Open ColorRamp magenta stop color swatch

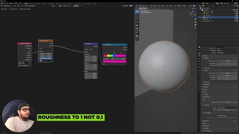[x=115, y=61]
